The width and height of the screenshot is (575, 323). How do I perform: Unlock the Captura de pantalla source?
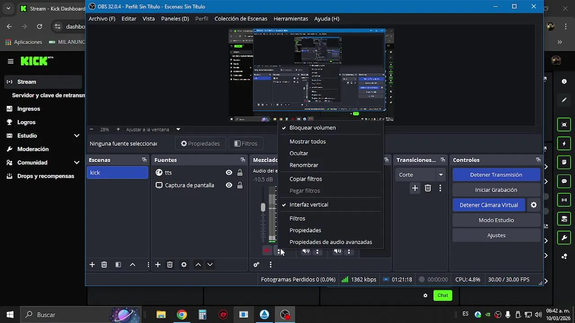(240, 185)
